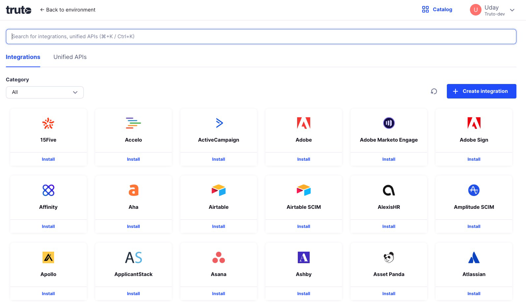Click the Ashby logo icon
This screenshot has width=526, height=306.
304,258
